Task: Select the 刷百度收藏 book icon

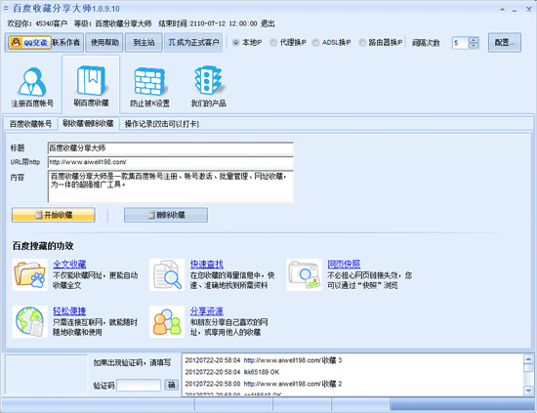Action: click(x=91, y=81)
